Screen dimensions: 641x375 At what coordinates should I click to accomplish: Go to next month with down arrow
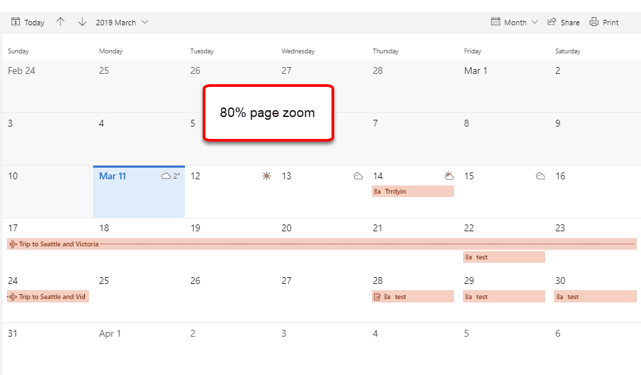click(x=82, y=22)
